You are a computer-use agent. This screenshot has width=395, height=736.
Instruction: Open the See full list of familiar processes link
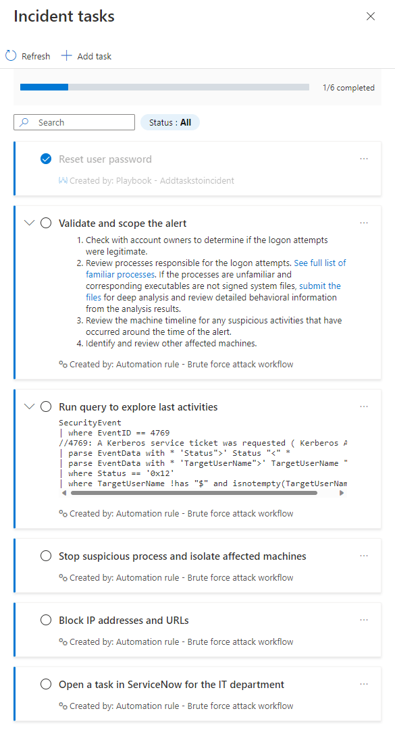(320, 262)
